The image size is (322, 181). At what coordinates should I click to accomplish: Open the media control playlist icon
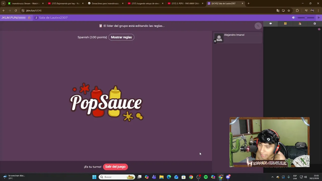[306, 11]
